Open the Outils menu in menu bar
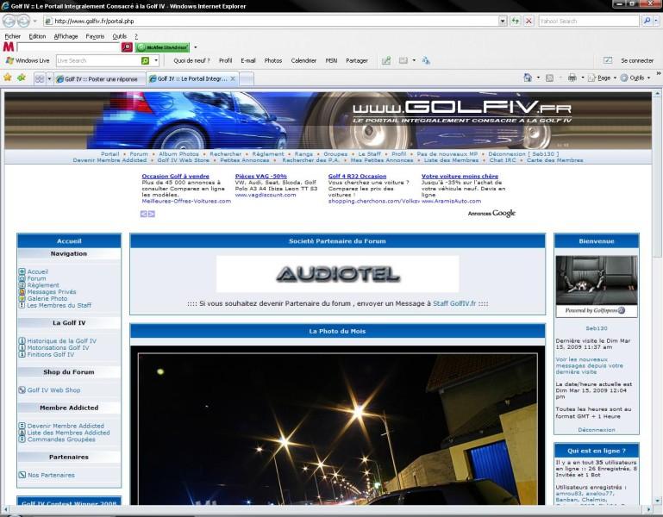663x517 pixels. tap(120, 36)
